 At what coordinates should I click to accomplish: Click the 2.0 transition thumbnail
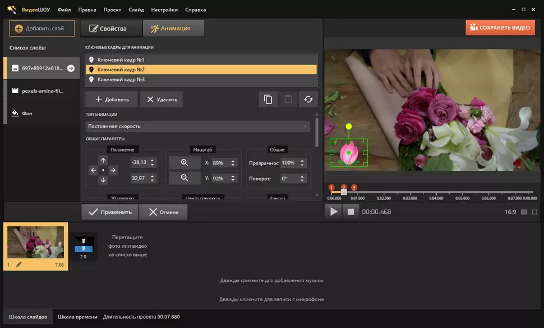pyautogui.click(x=83, y=245)
